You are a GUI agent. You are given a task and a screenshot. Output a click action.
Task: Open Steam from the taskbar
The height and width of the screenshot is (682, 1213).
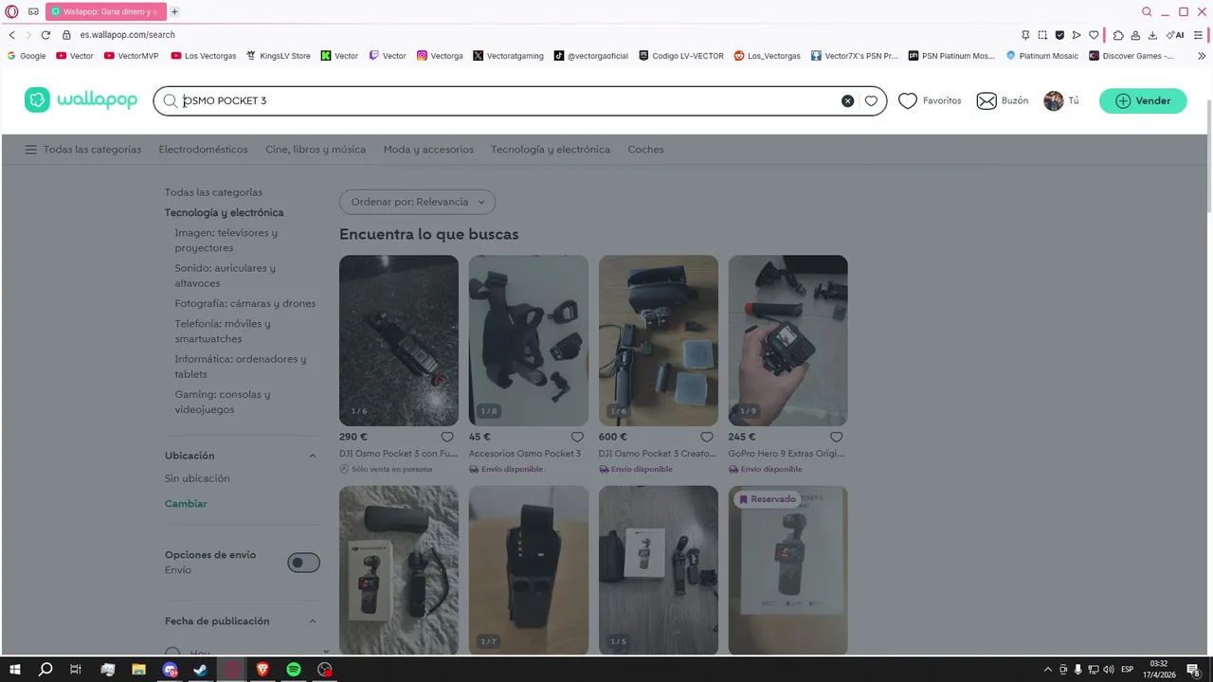tap(201, 670)
